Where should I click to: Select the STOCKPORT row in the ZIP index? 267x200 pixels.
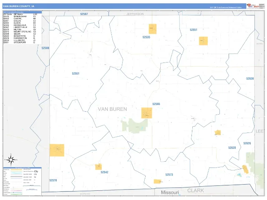[x=20, y=42]
